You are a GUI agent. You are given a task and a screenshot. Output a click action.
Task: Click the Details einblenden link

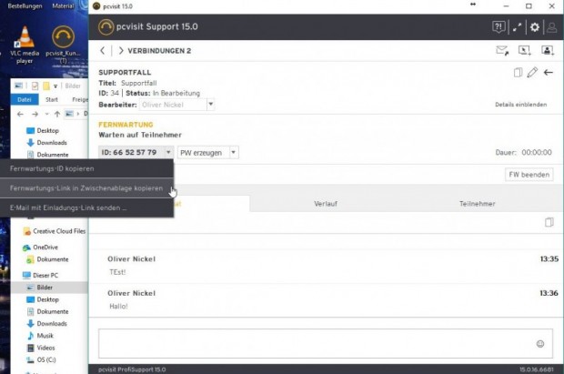click(520, 105)
